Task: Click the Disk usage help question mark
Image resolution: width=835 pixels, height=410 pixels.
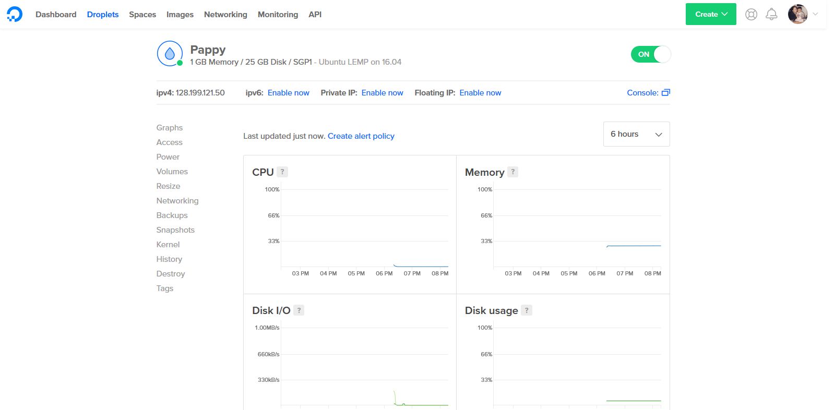Action: click(527, 310)
